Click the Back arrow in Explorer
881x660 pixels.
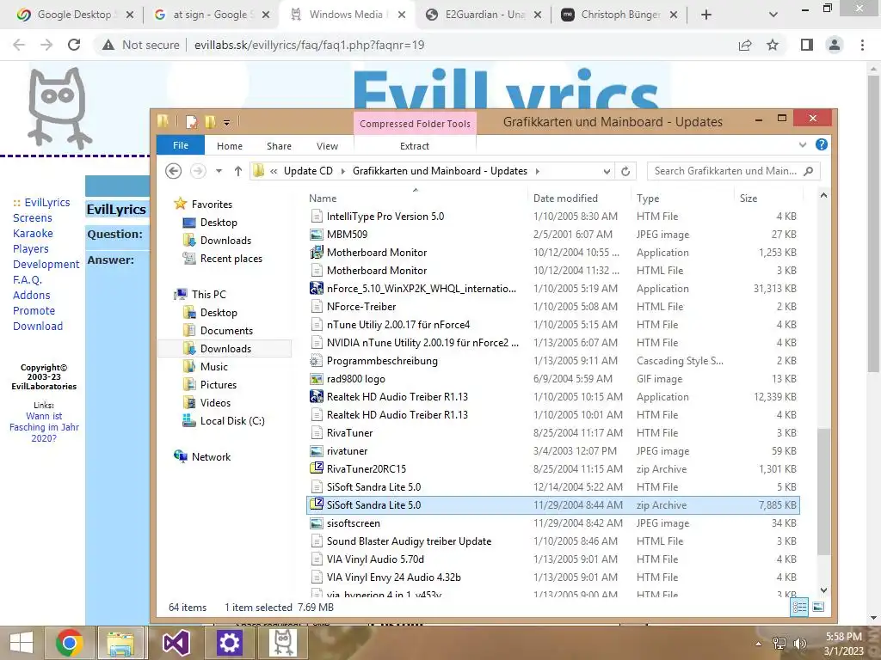click(174, 171)
